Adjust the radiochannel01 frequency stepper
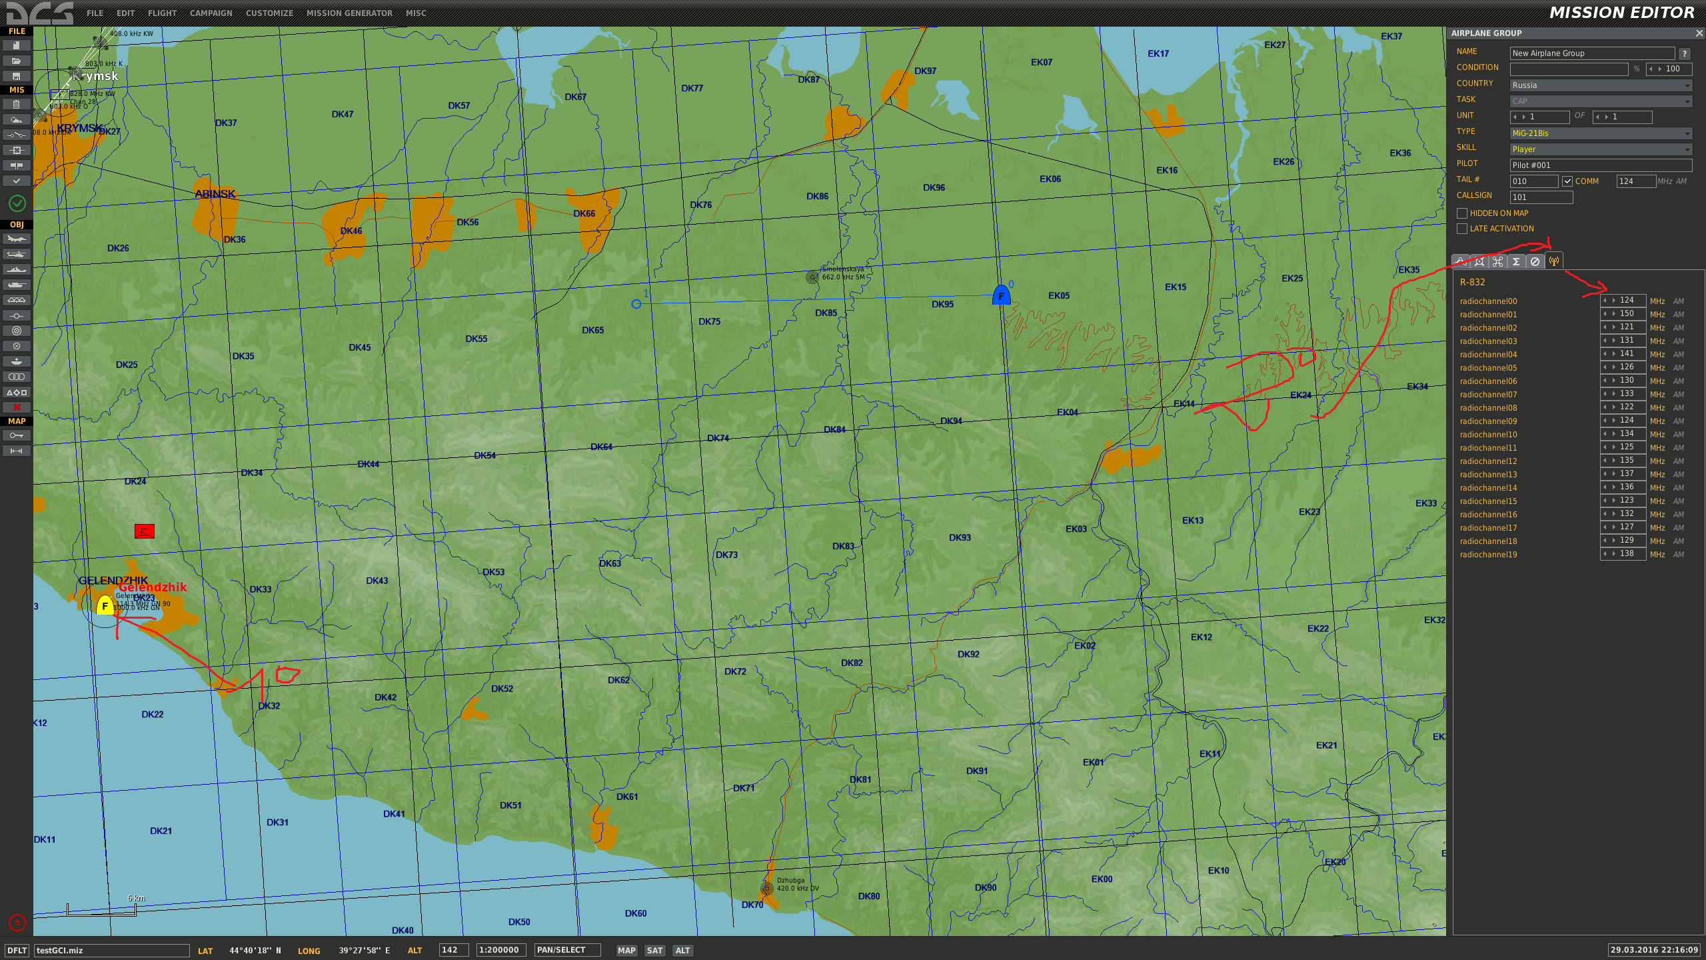Screen dimensions: 1706x960 [1623, 314]
